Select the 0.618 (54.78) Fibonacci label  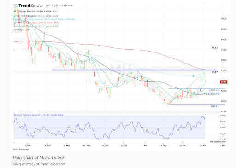click(x=213, y=94)
